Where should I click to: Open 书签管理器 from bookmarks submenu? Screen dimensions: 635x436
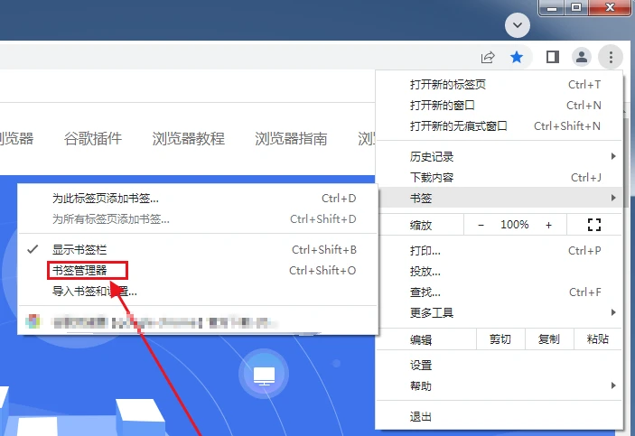coord(199,271)
